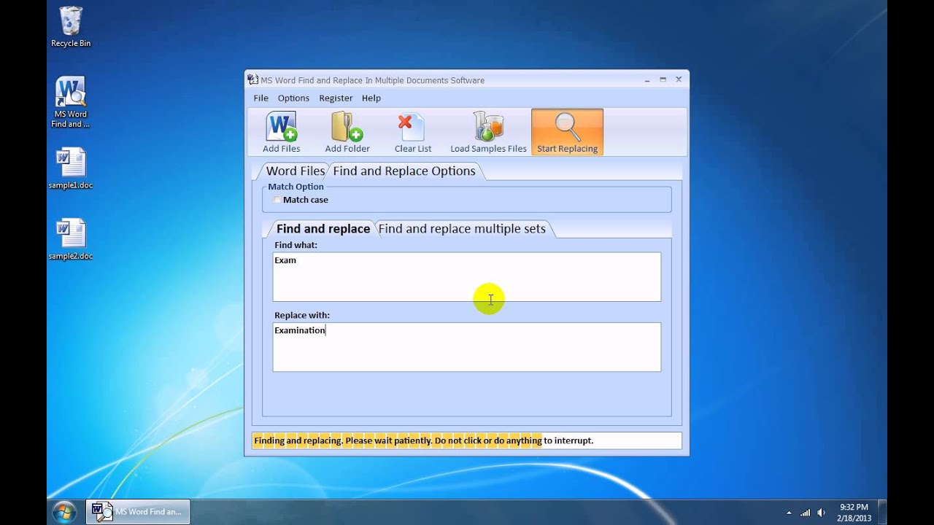
Task: Minimize the Find and Replace window
Action: point(647,79)
